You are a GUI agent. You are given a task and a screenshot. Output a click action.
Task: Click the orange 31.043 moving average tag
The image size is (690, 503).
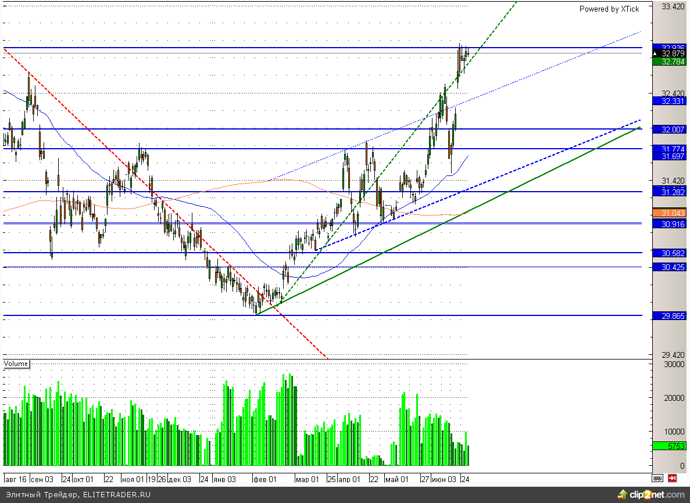(669, 213)
